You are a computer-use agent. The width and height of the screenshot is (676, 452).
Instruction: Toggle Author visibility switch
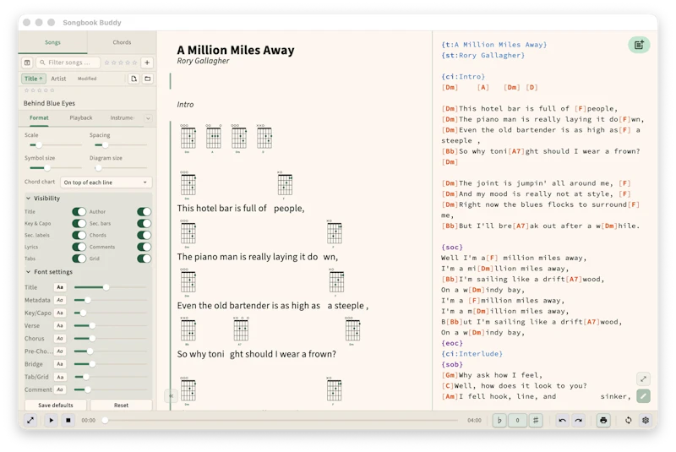144,211
